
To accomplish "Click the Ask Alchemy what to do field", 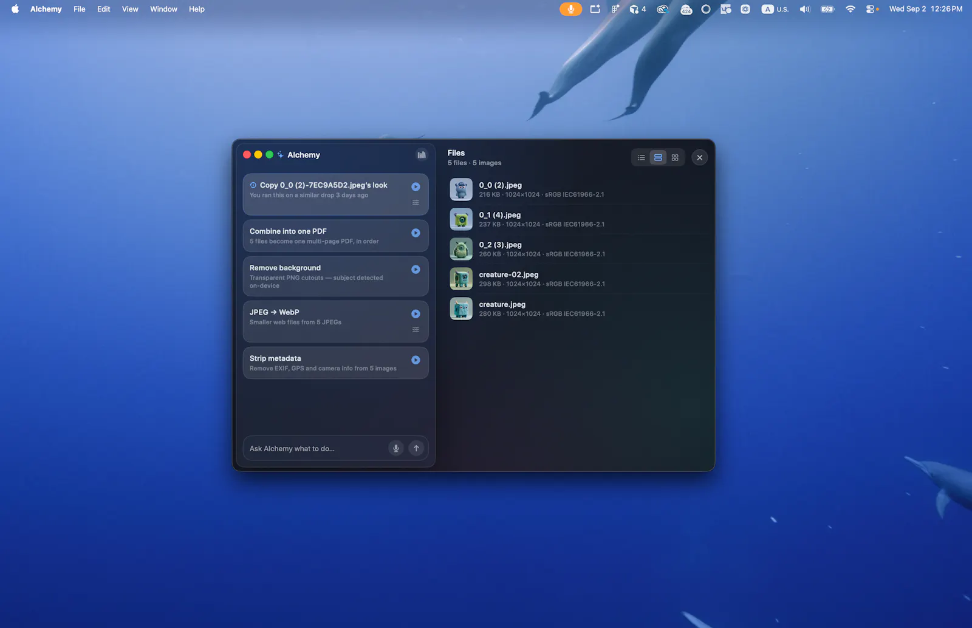I will click(316, 448).
